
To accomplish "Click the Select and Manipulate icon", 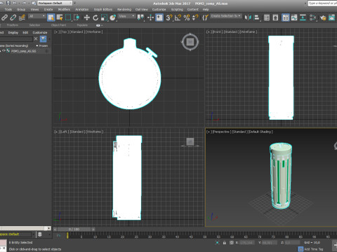I will (150, 17).
